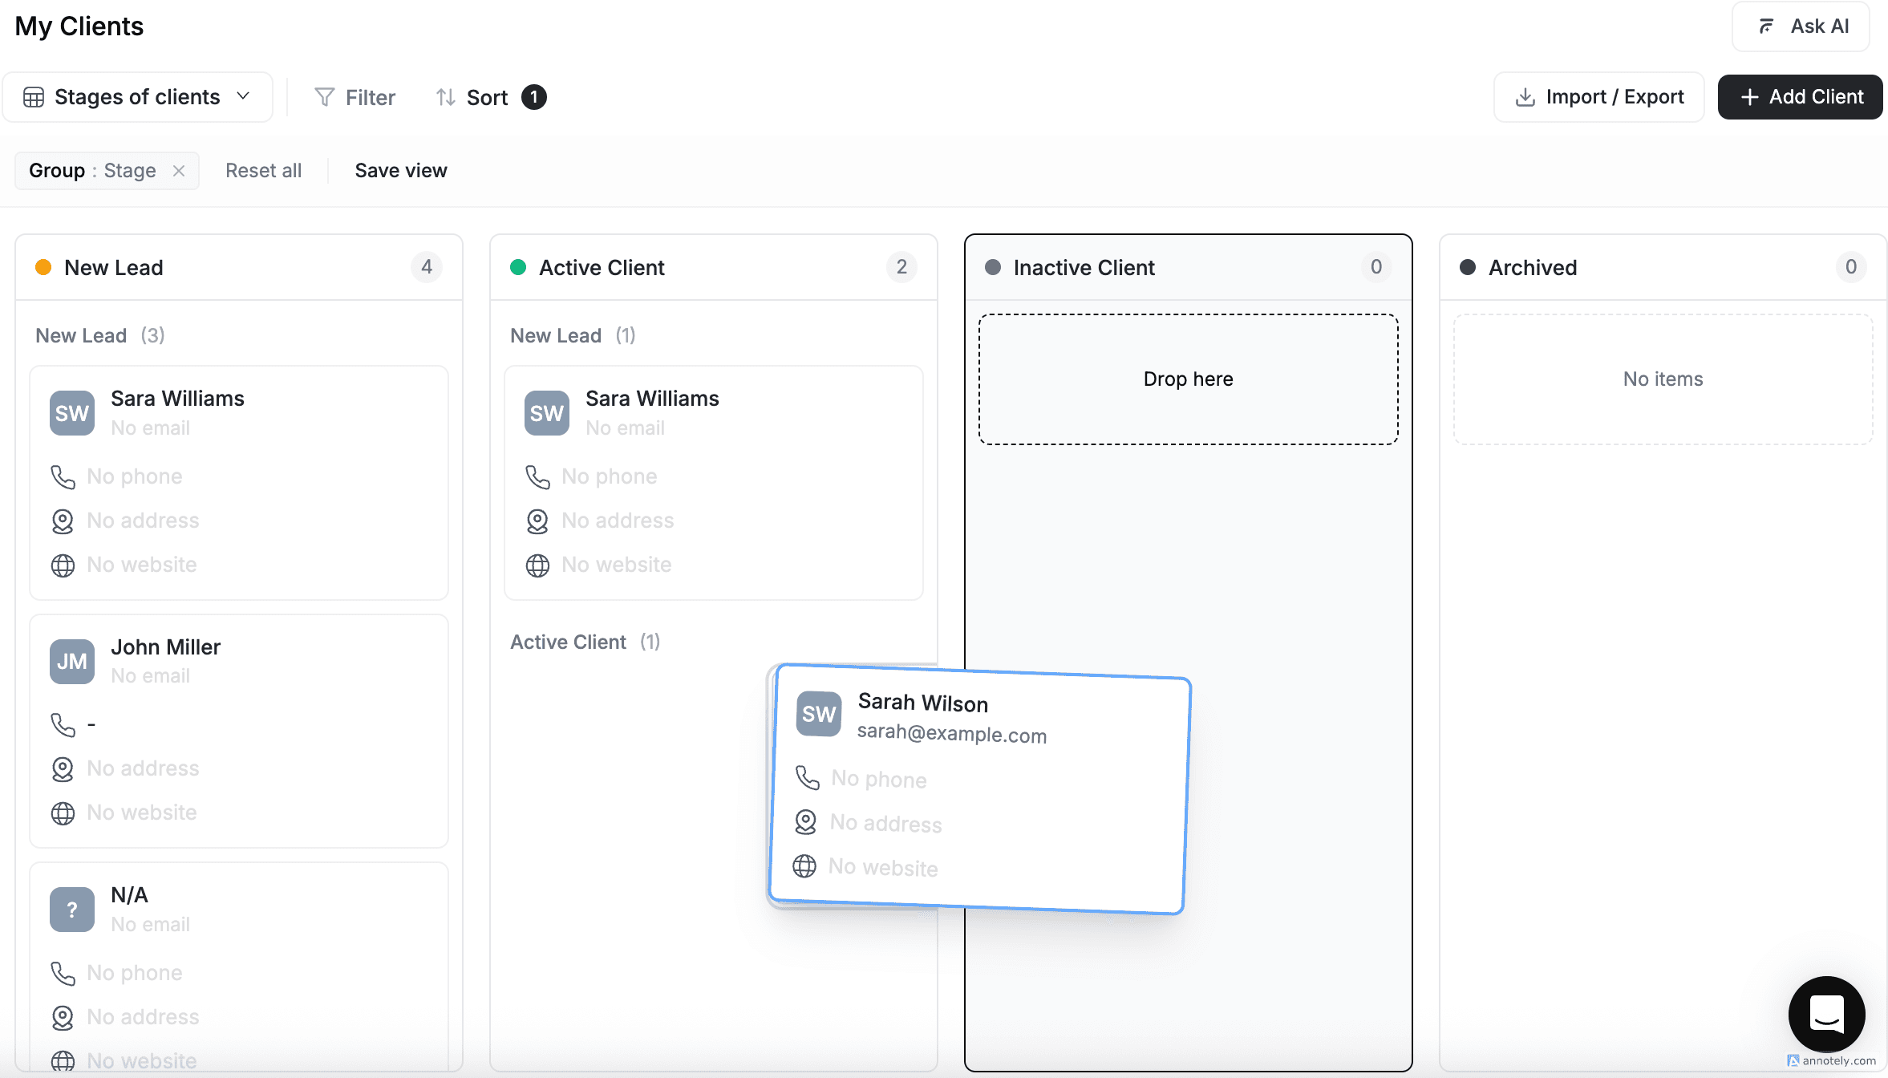Image resolution: width=1888 pixels, height=1078 pixels.
Task: Click the phone icon on John Miller's card
Action: 63,723
